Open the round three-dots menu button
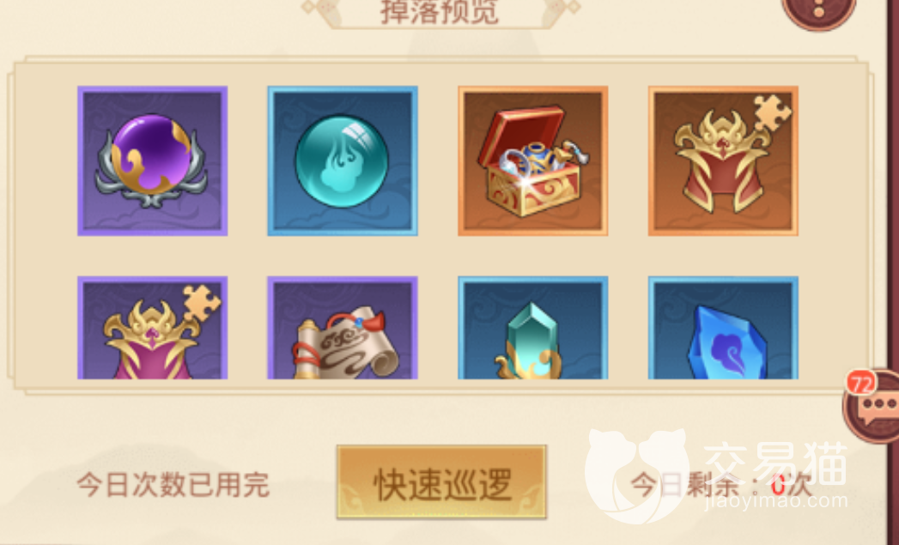The width and height of the screenshot is (899, 545). pyautogui.click(x=819, y=9)
